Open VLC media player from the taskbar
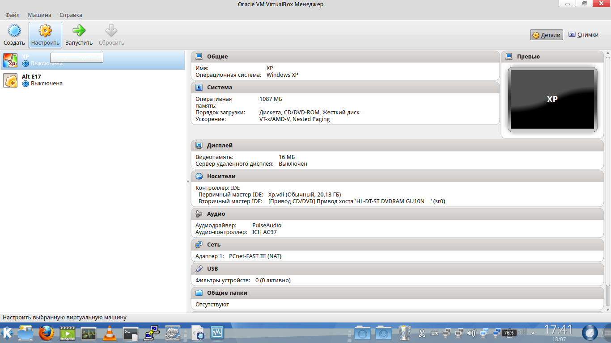This screenshot has height=343, width=611. pos(109,333)
